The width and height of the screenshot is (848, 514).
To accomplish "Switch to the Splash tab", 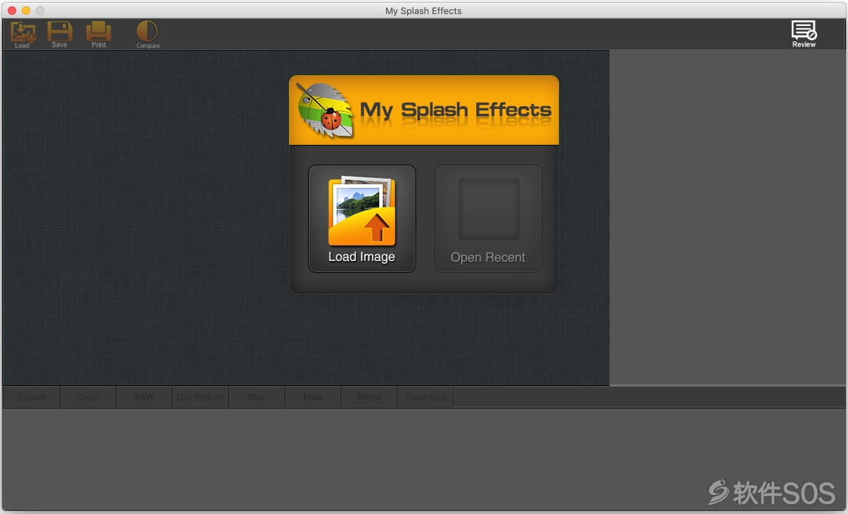I will pyautogui.click(x=32, y=397).
